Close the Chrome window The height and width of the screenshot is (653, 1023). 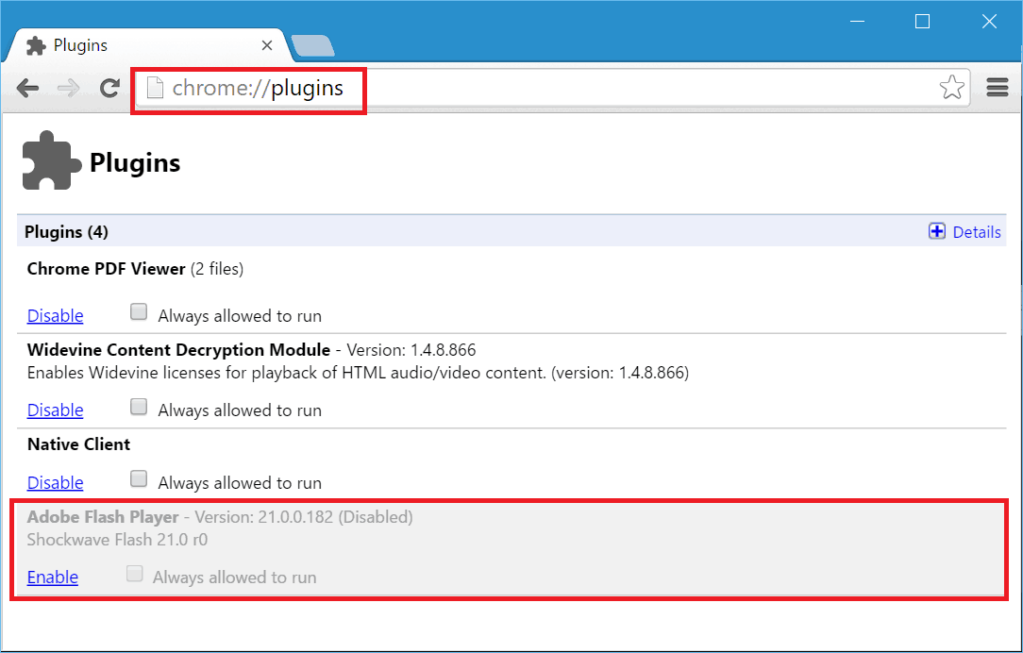tap(989, 22)
